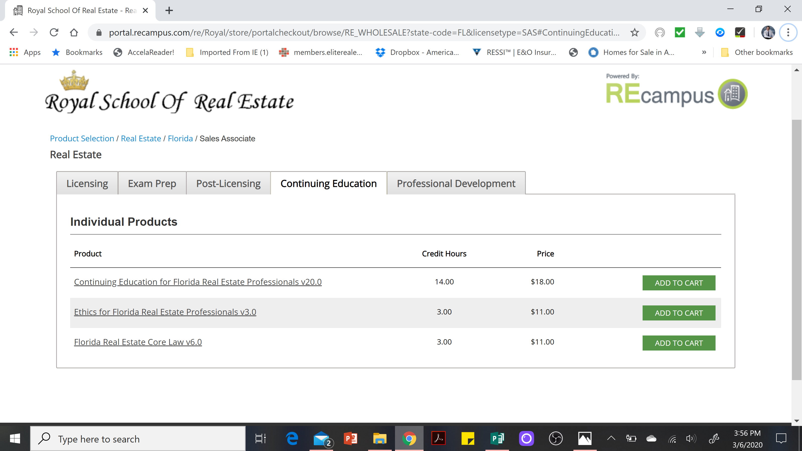Open the notification center icon
The image size is (802, 451).
tap(781, 439)
